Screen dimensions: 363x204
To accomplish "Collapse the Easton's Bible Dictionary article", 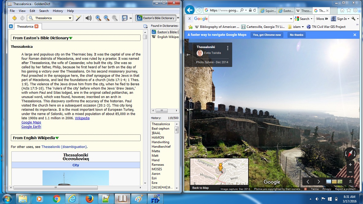I will pos(71,38).
